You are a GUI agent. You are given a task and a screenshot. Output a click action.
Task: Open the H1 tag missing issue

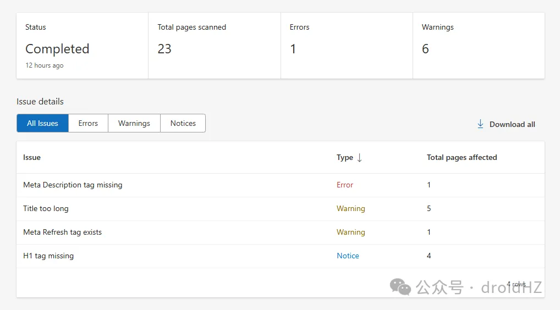pyautogui.click(x=48, y=256)
